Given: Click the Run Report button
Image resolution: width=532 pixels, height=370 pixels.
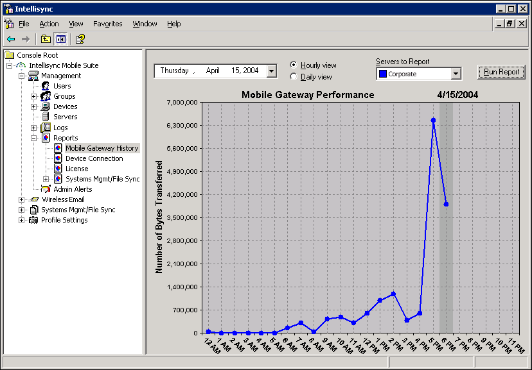Looking at the screenshot, I should (501, 72).
